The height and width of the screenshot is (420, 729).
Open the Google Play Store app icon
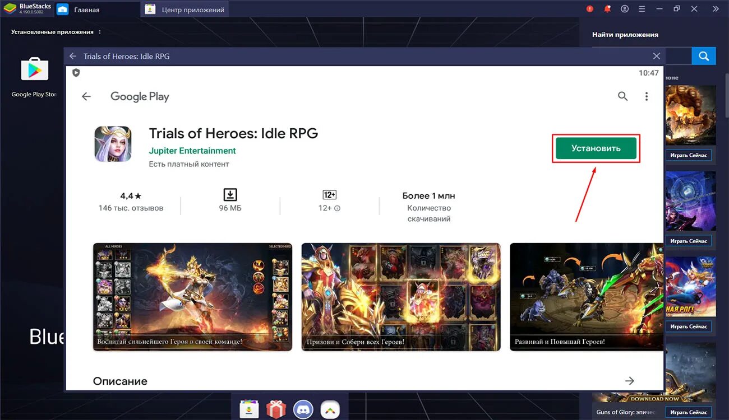tap(35, 70)
